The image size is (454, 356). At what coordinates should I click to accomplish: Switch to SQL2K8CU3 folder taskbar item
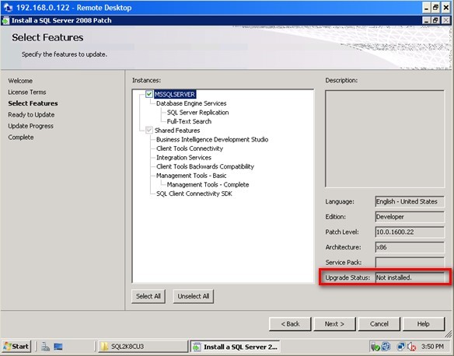pos(143,347)
